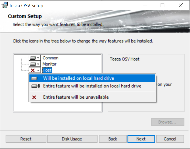Toggle the Host feature dropdown arrow
This screenshot has height=149, width=190.
point(38,70)
